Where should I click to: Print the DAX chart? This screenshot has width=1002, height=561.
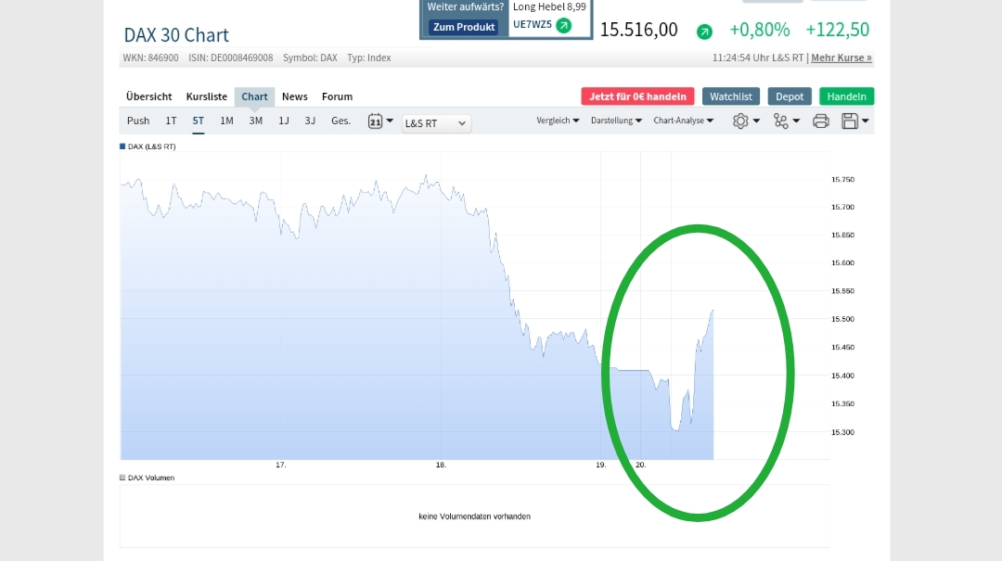tap(820, 121)
